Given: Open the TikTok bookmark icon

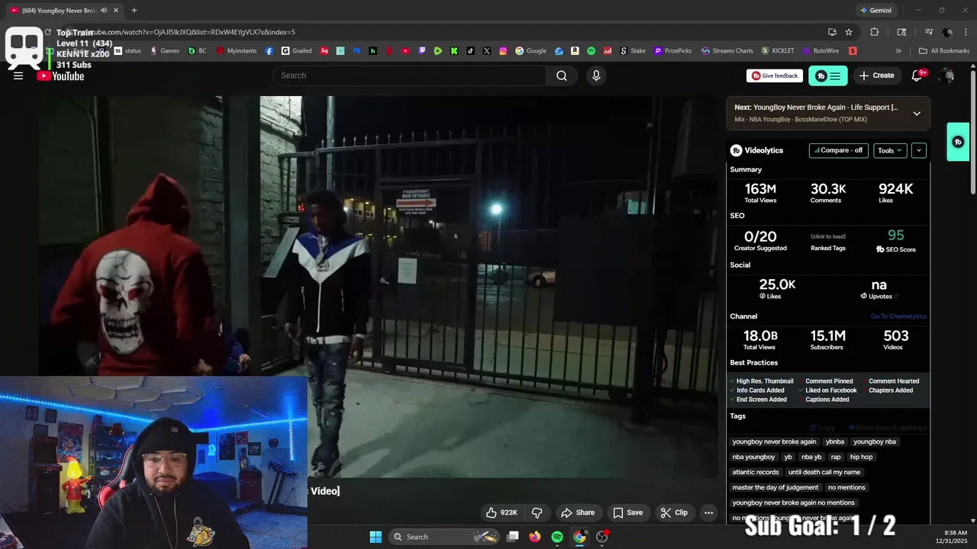Looking at the screenshot, I should (x=470, y=51).
